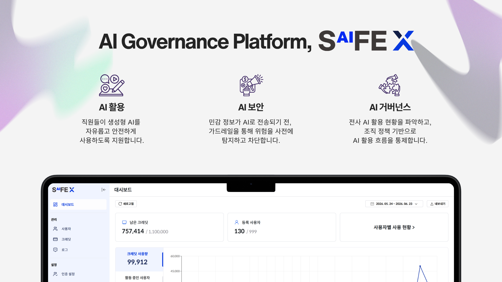
Task: Click the peak data point on the chart line
Action: (420, 266)
